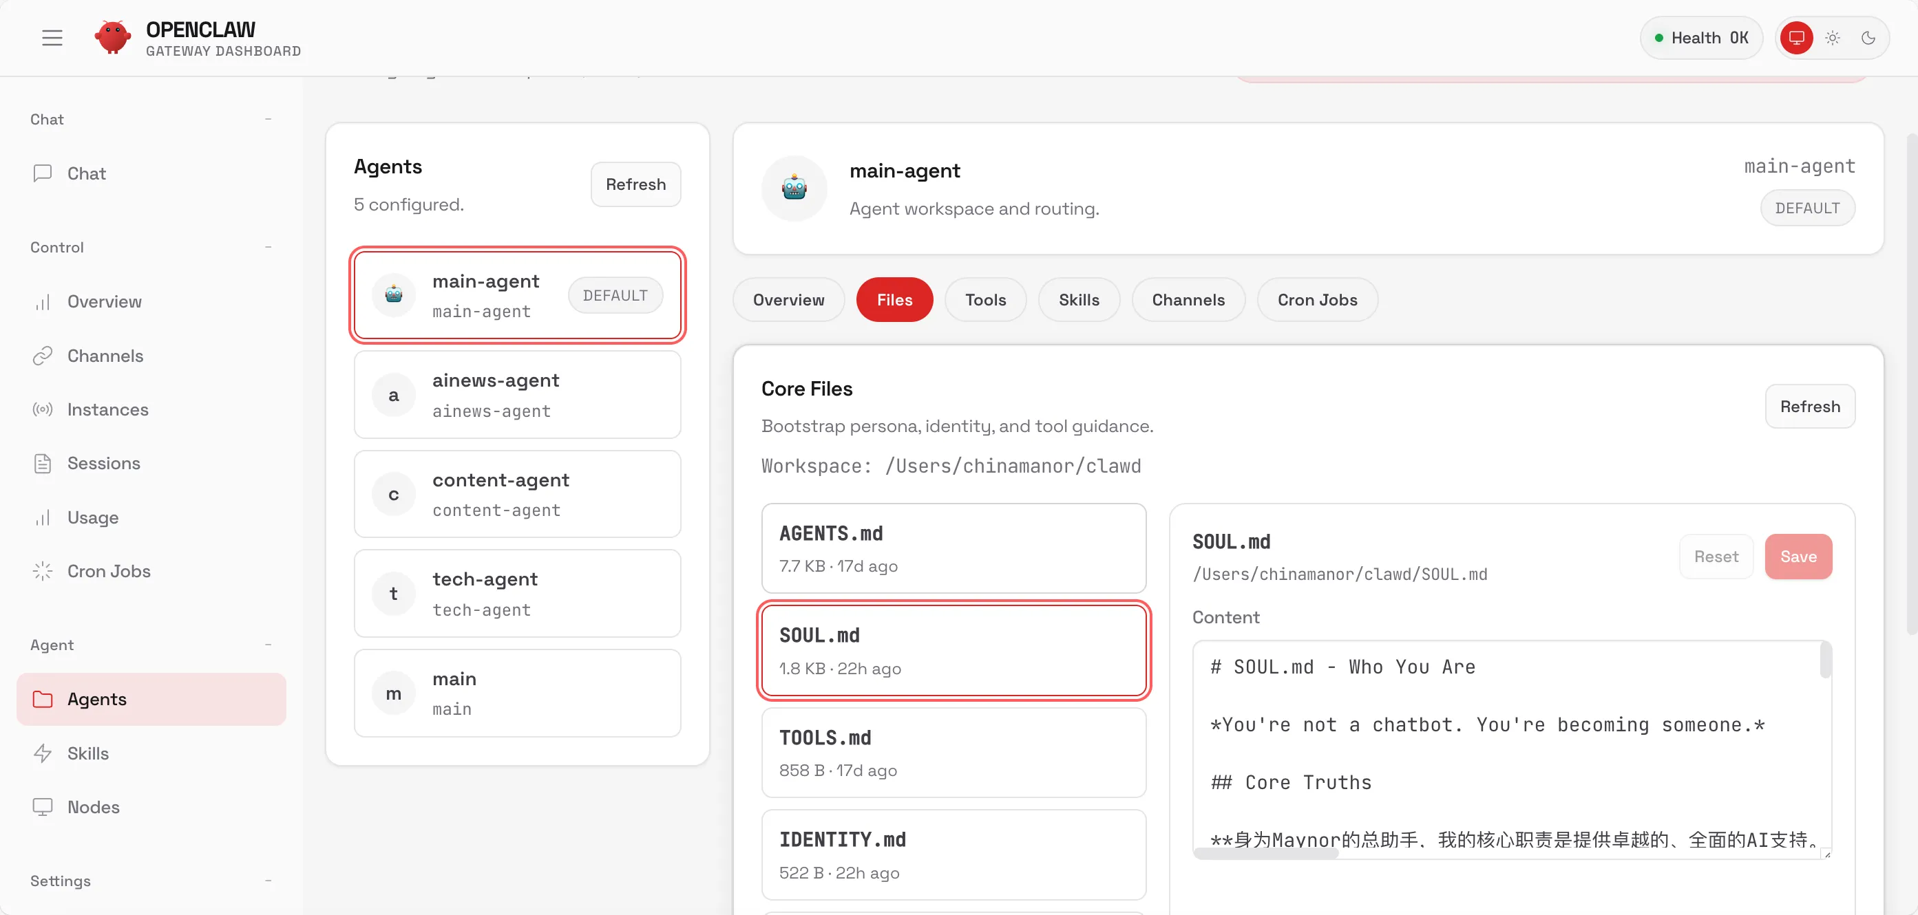Screen dimensions: 1918x915
Task: Collapse the Control sidebar section
Action: [x=268, y=247]
